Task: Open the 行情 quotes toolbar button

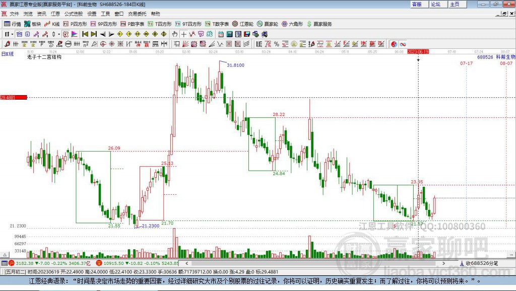Action: (x=12, y=24)
